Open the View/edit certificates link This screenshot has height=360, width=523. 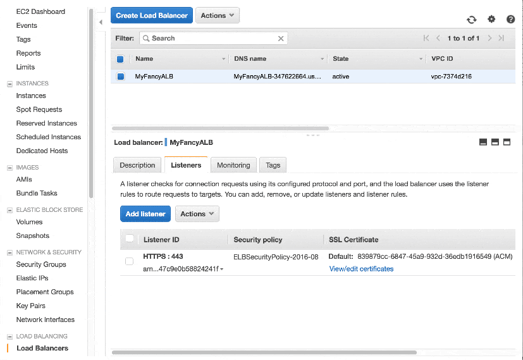point(361,269)
